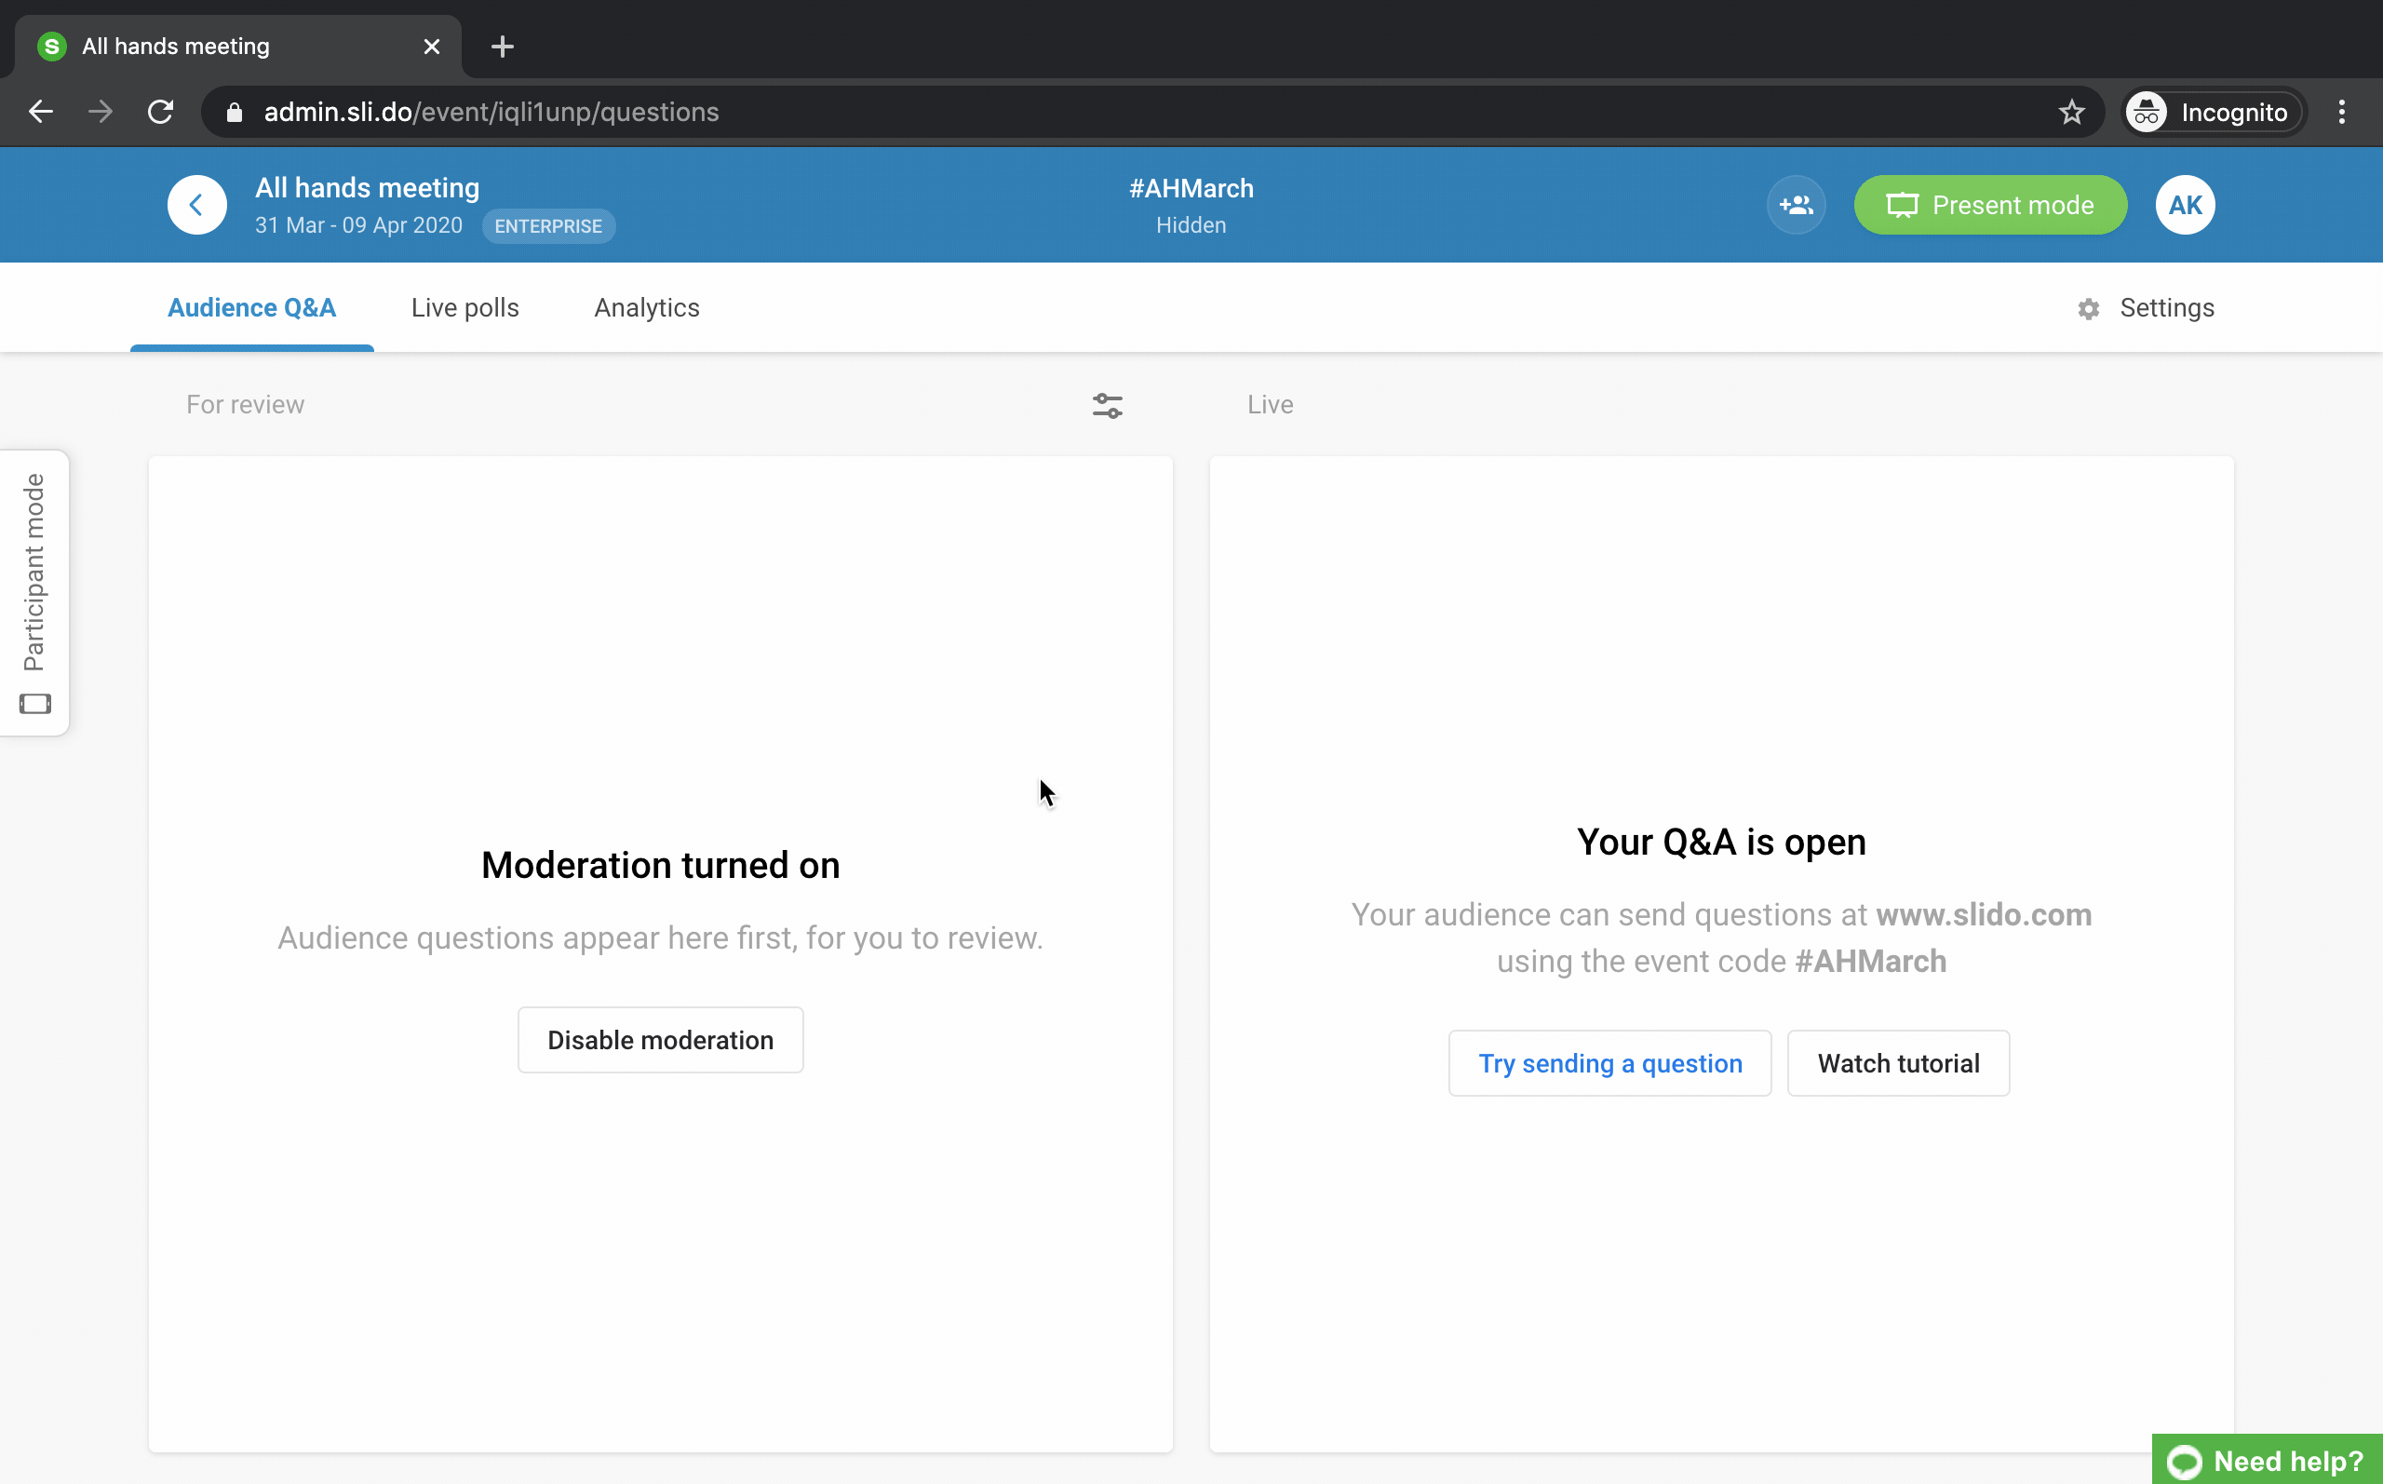
Task: Open event Settings
Action: coord(2145,308)
